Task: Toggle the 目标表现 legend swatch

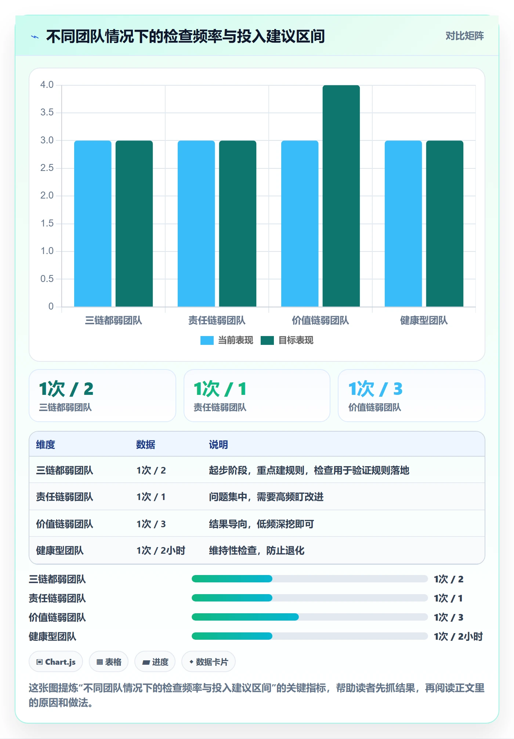Action: (x=267, y=340)
